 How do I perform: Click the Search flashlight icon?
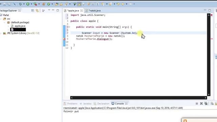[x=66, y=4]
